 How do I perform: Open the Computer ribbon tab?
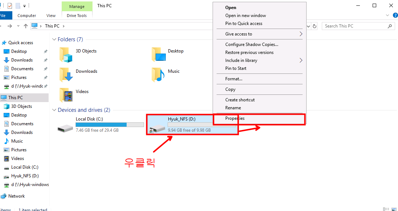(26, 16)
